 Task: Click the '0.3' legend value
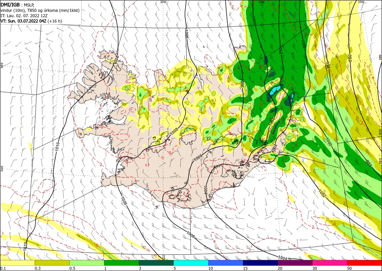[37, 268]
